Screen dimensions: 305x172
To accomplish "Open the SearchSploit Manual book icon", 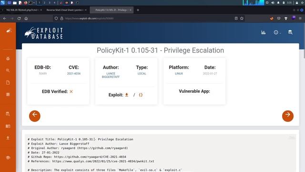I will pos(8,126).
